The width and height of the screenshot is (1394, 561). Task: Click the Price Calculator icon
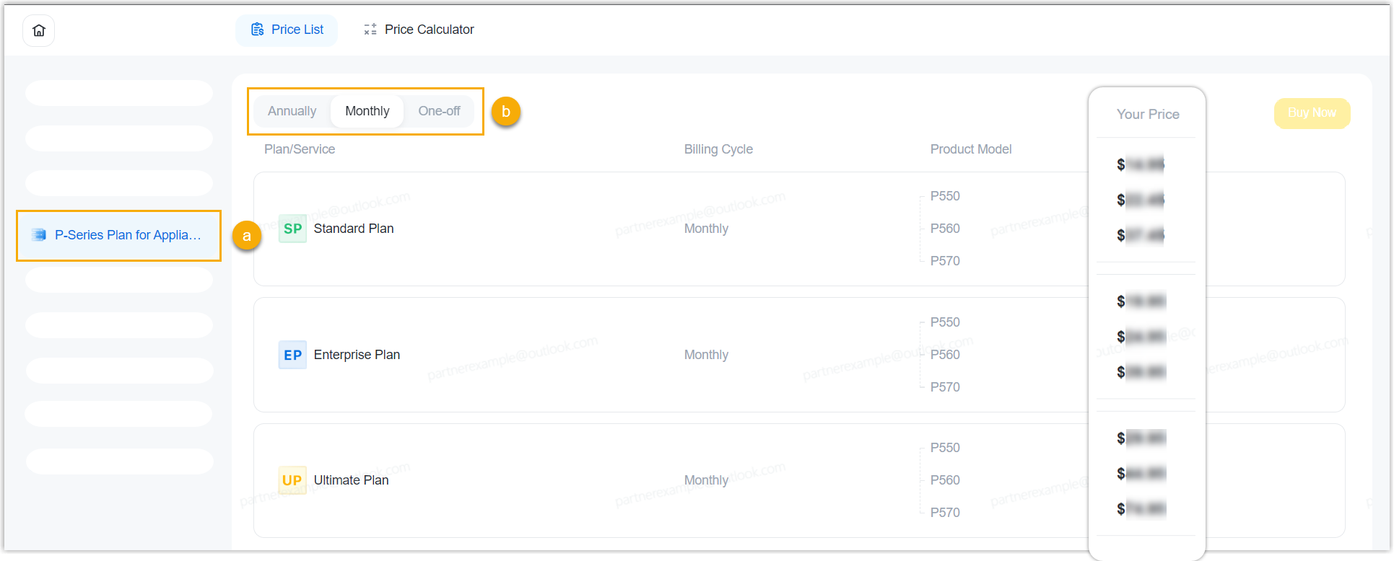pos(370,30)
